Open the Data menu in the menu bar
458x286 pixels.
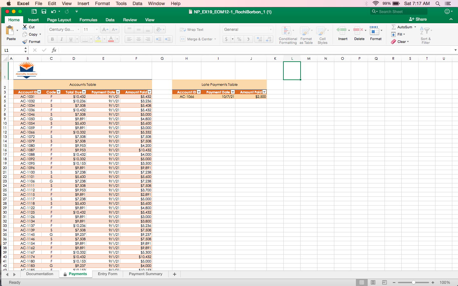pyautogui.click(x=137, y=3)
